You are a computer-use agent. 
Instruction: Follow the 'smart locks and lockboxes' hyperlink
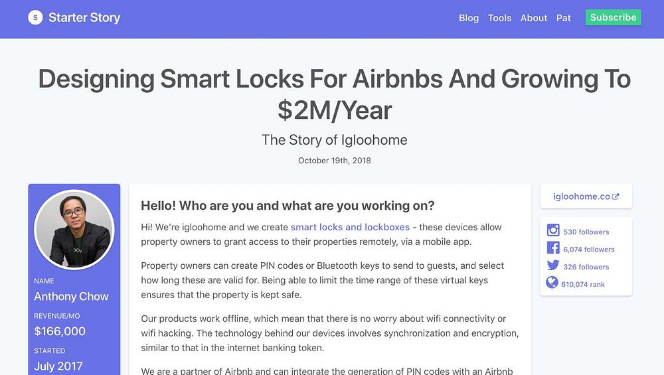tap(350, 227)
